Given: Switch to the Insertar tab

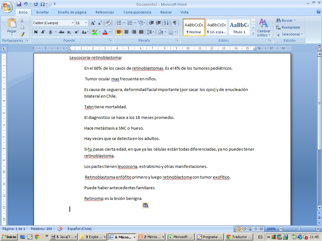Looking at the screenshot, I should pos(42,12).
